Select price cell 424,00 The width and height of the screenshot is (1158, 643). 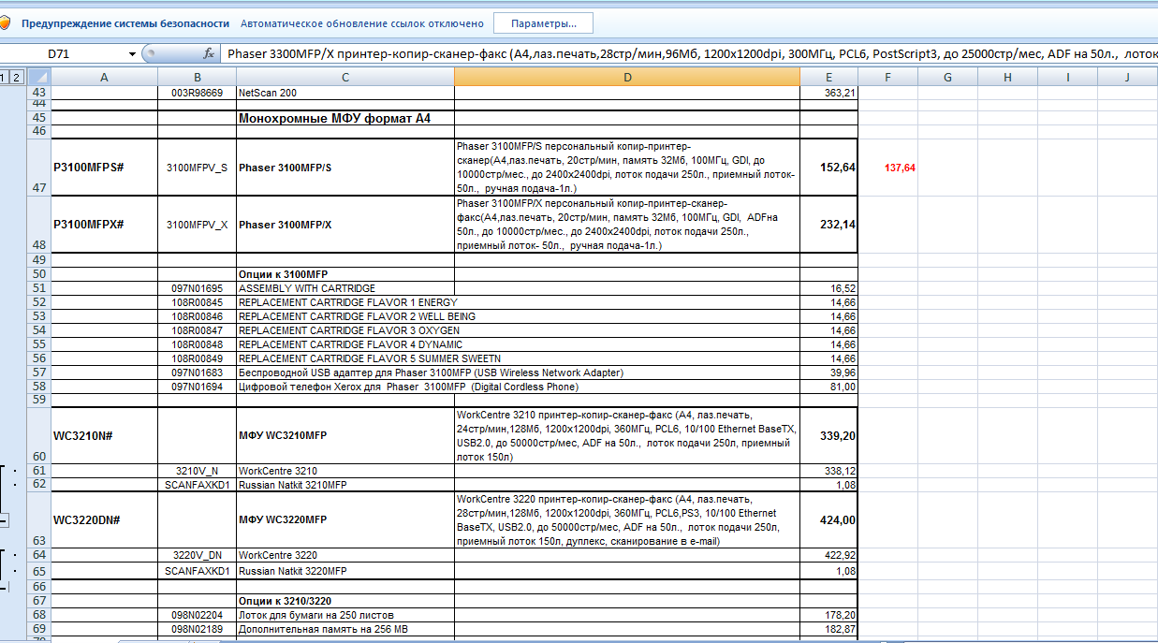point(828,519)
